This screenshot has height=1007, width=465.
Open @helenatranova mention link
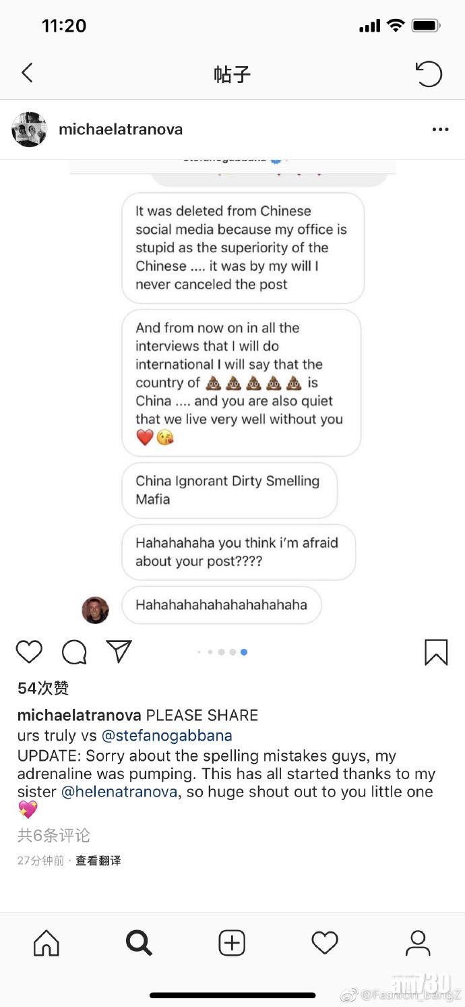tap(120, 792)
